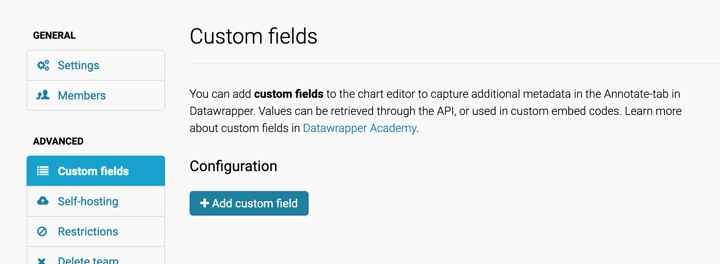Click the ADVANCED sidebar group label

tap(58, 141)
